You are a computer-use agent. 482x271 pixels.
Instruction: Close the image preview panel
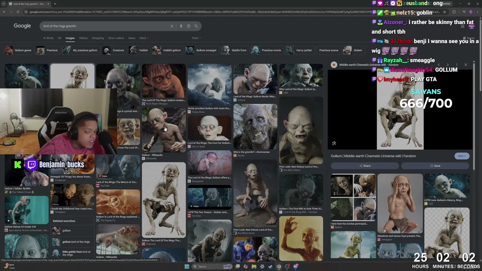466,65
